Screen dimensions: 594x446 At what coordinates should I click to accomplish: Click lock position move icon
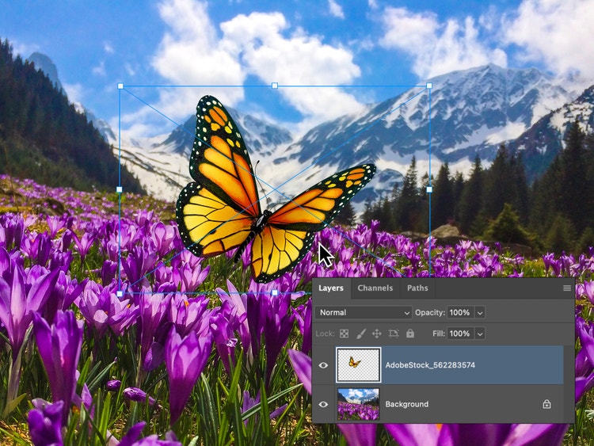point(376,334)
